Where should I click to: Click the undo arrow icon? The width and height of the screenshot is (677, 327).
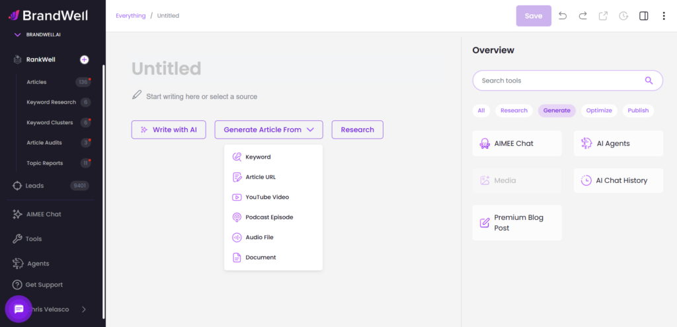[x=563, y=16]
